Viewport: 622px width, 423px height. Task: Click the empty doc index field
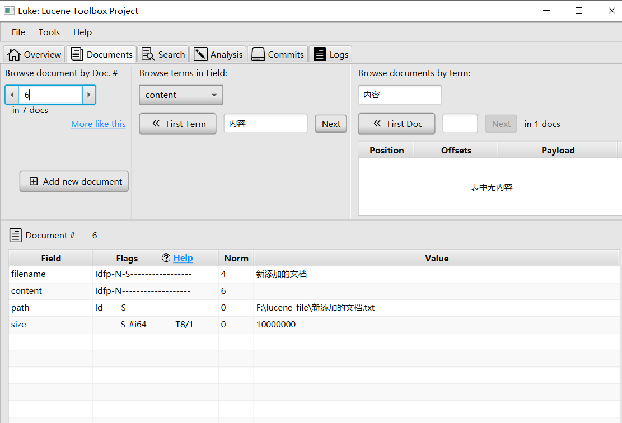click(460, 123)
